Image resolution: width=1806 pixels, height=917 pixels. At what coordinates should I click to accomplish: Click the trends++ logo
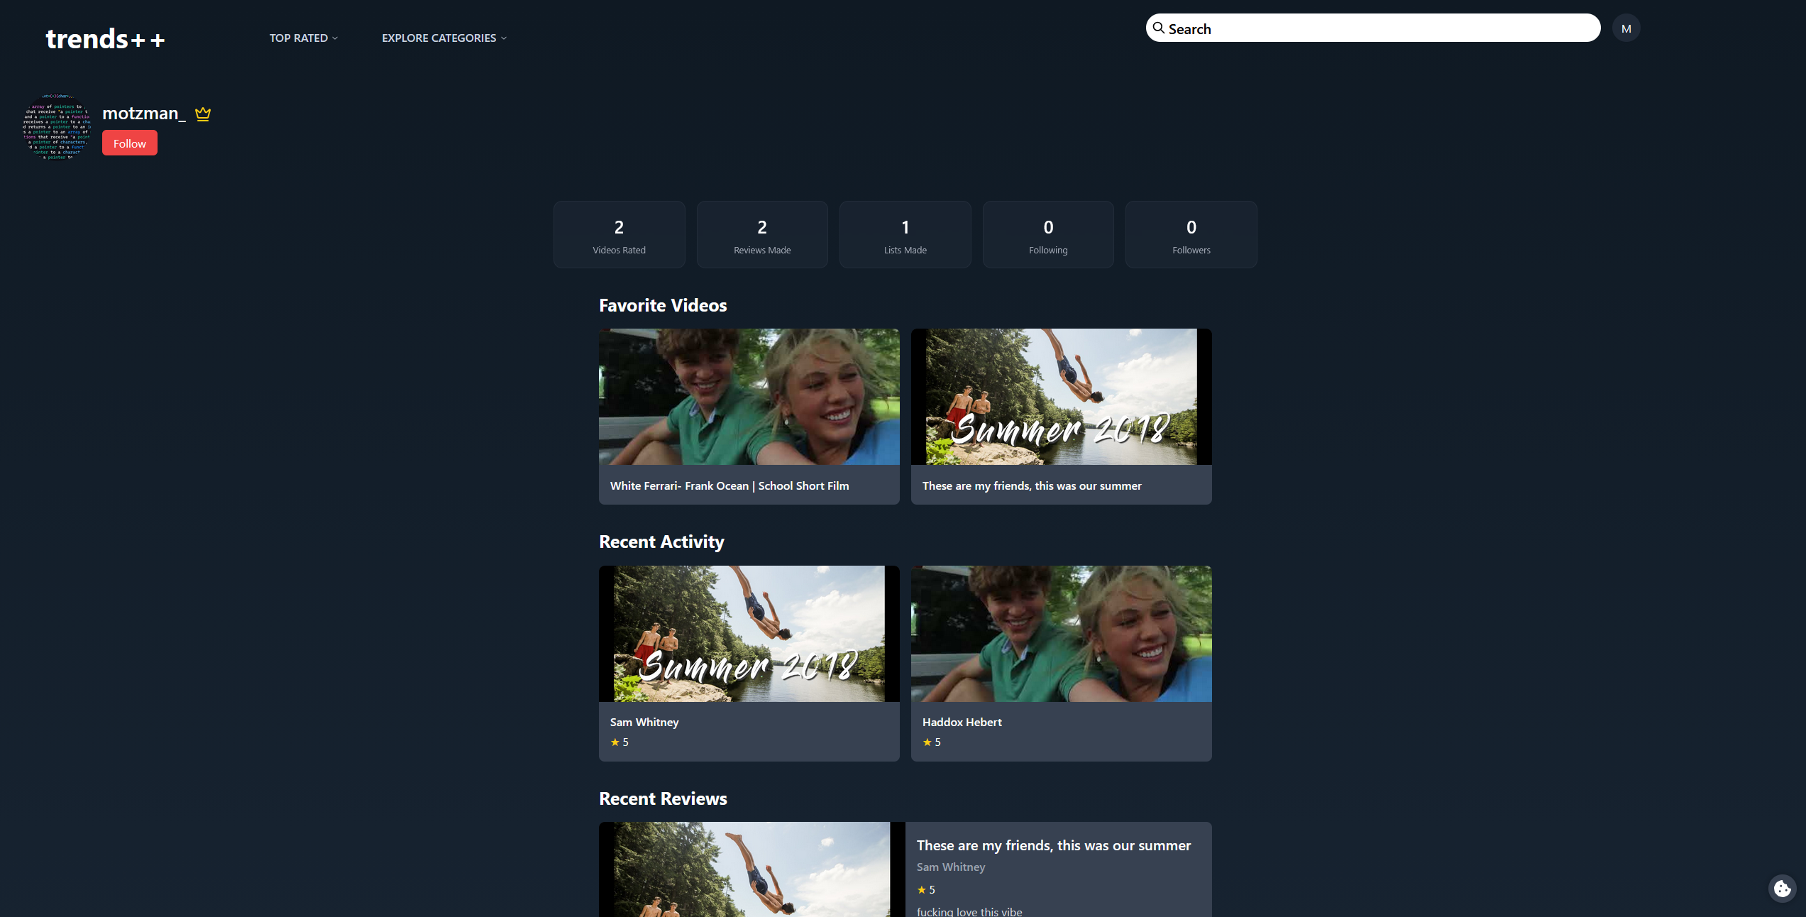[x=105, y=39]
